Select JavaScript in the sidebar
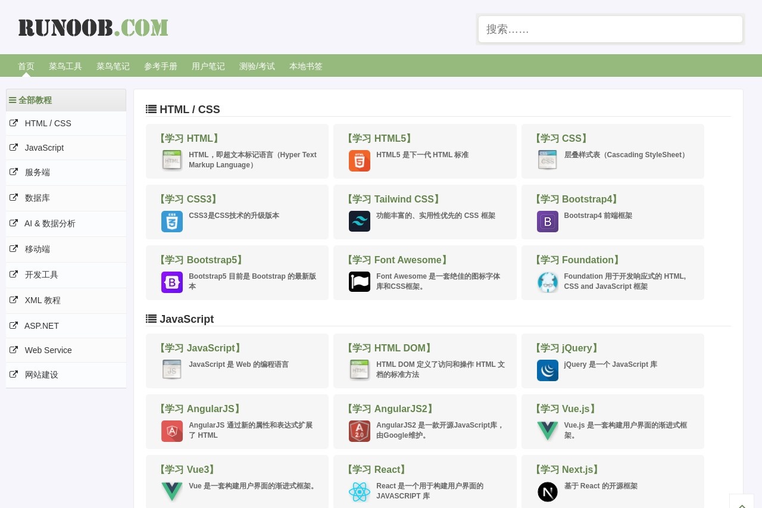Screen dimensions: 762x508 pyautogui.click(x=66, y=148)
